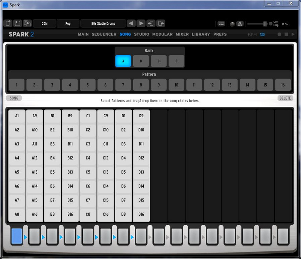Viewport: 301px width, 259px height.
Task: Select the SONG tab
Action: tap(125, 34)
